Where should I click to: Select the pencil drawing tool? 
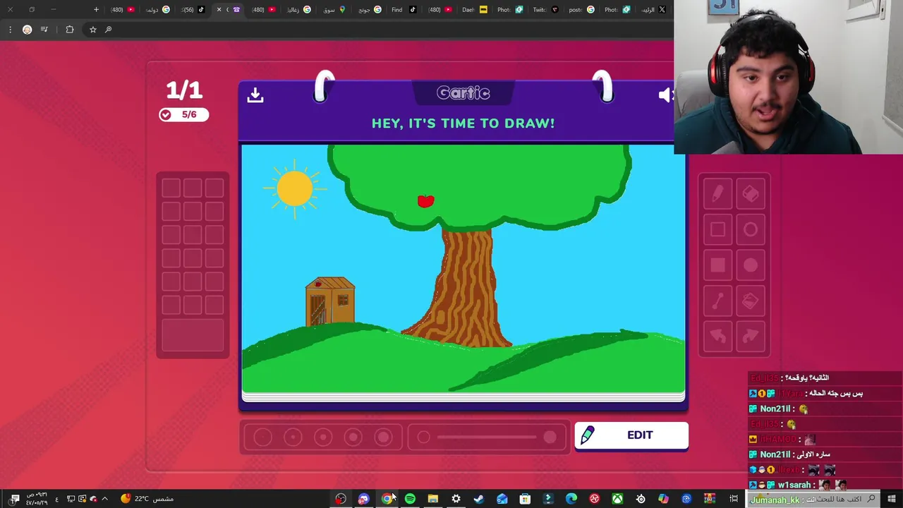pyautogui.click(x=717, y=193)
